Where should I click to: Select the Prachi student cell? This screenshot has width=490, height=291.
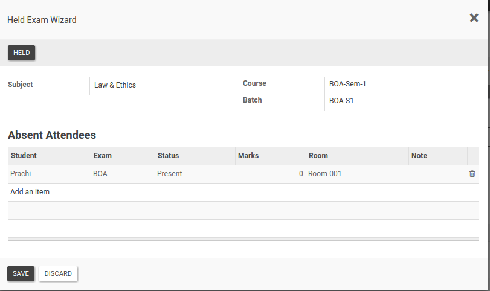21,174
